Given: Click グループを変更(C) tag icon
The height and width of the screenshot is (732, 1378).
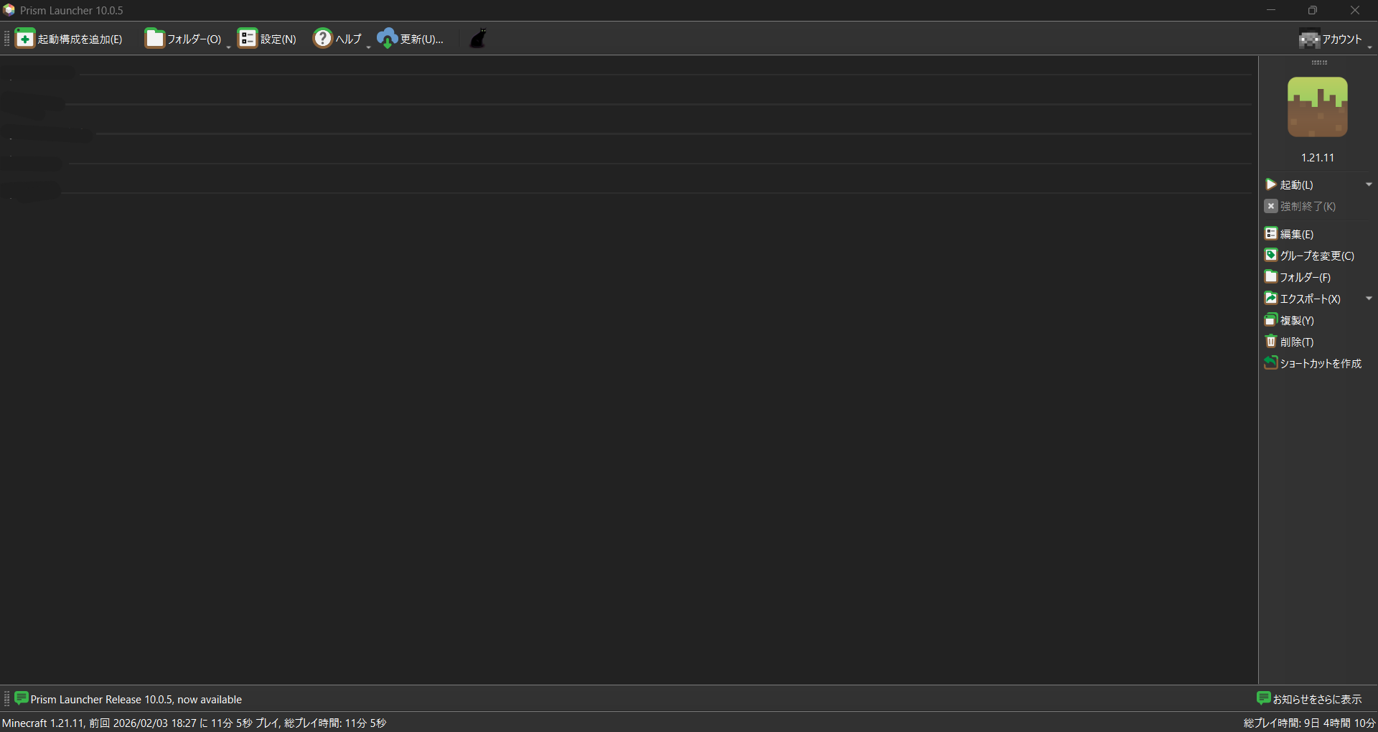Looking at the screenshot, I should click(1271, 255).
